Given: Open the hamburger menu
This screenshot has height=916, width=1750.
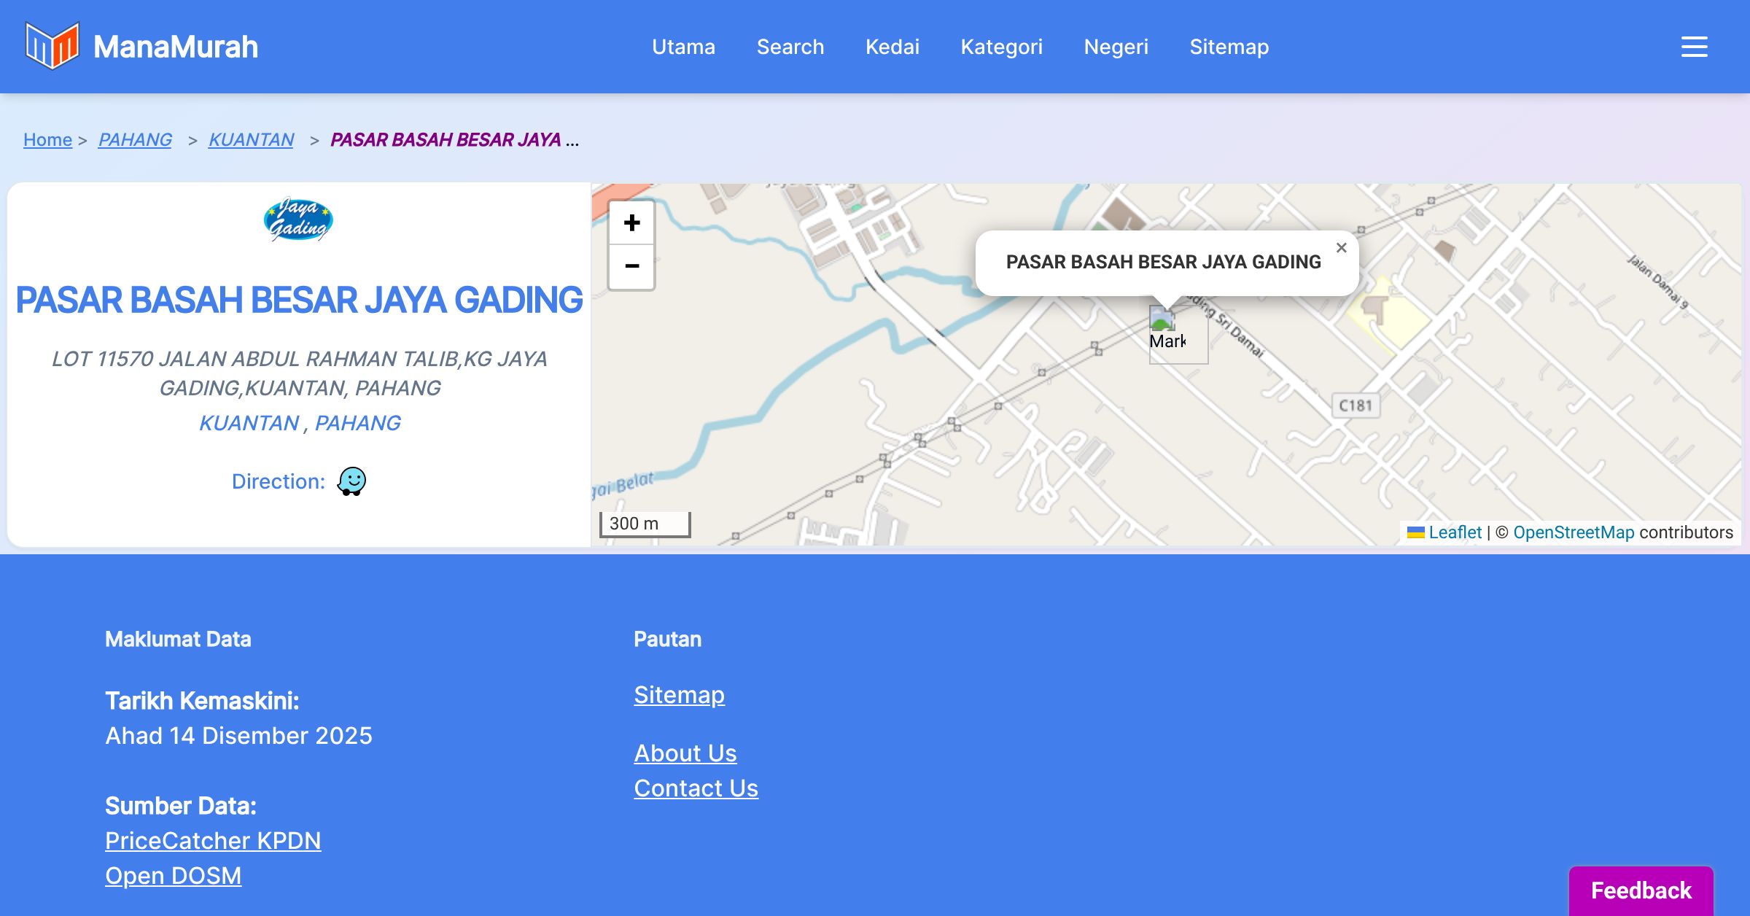Looking at the screenshot, I should pos(1694,47).
